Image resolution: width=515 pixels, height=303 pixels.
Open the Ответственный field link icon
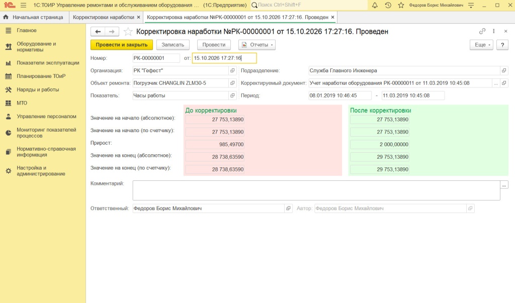point(288,209)
